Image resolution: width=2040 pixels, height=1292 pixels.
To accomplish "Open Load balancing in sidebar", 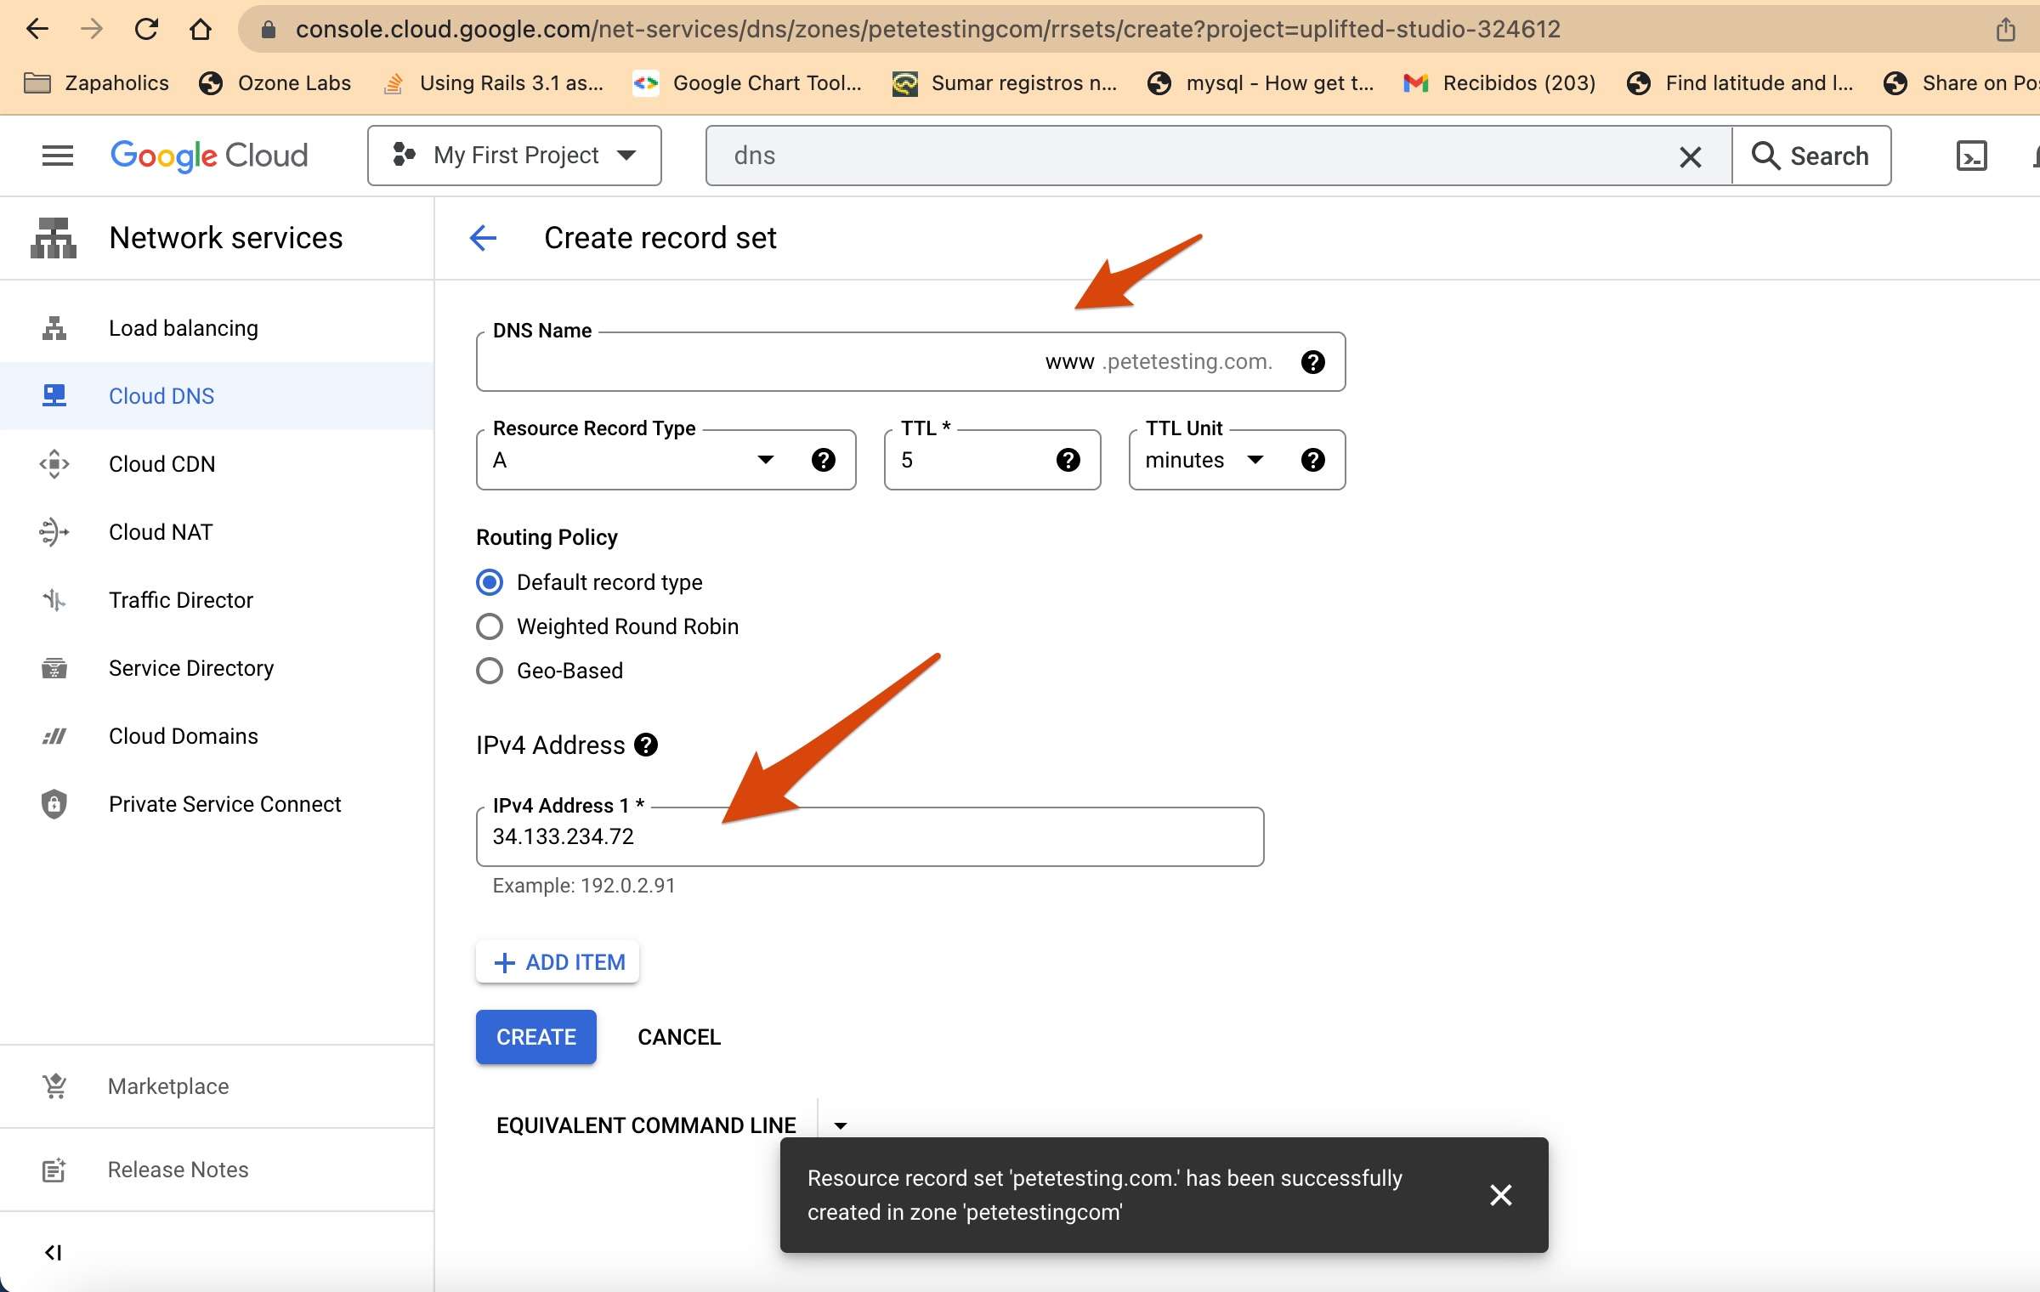I will (183, 328).
